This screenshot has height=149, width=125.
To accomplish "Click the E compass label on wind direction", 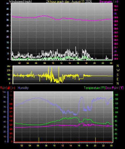I will [x=117, y=79].
